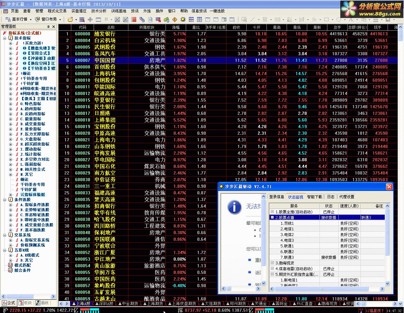
Task: Select the '7.联通3' server row
Action: (x=327, y=257)
